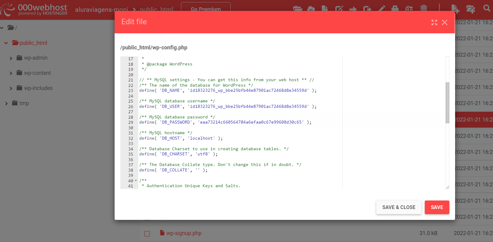
Task: Select wp-includes in folder tree
Action: point(38,88)
